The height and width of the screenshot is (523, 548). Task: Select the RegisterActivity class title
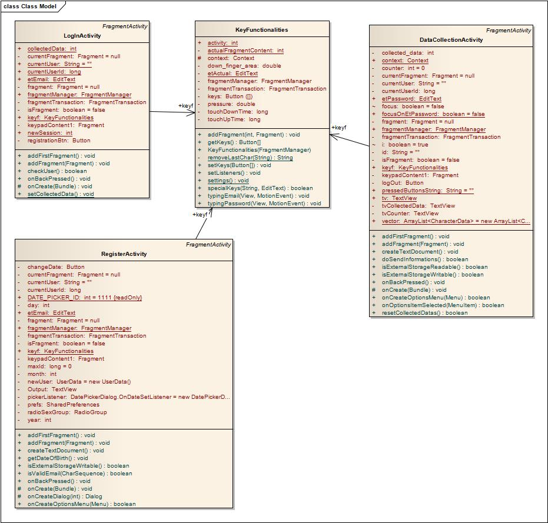click(124, 254)
